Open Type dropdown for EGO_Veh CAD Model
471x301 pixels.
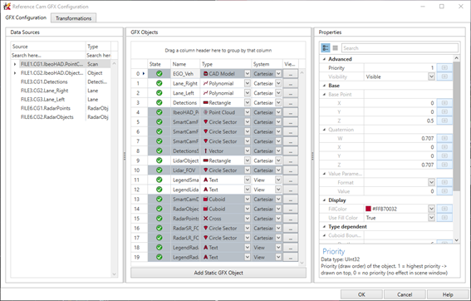click(x=248, y=74)
